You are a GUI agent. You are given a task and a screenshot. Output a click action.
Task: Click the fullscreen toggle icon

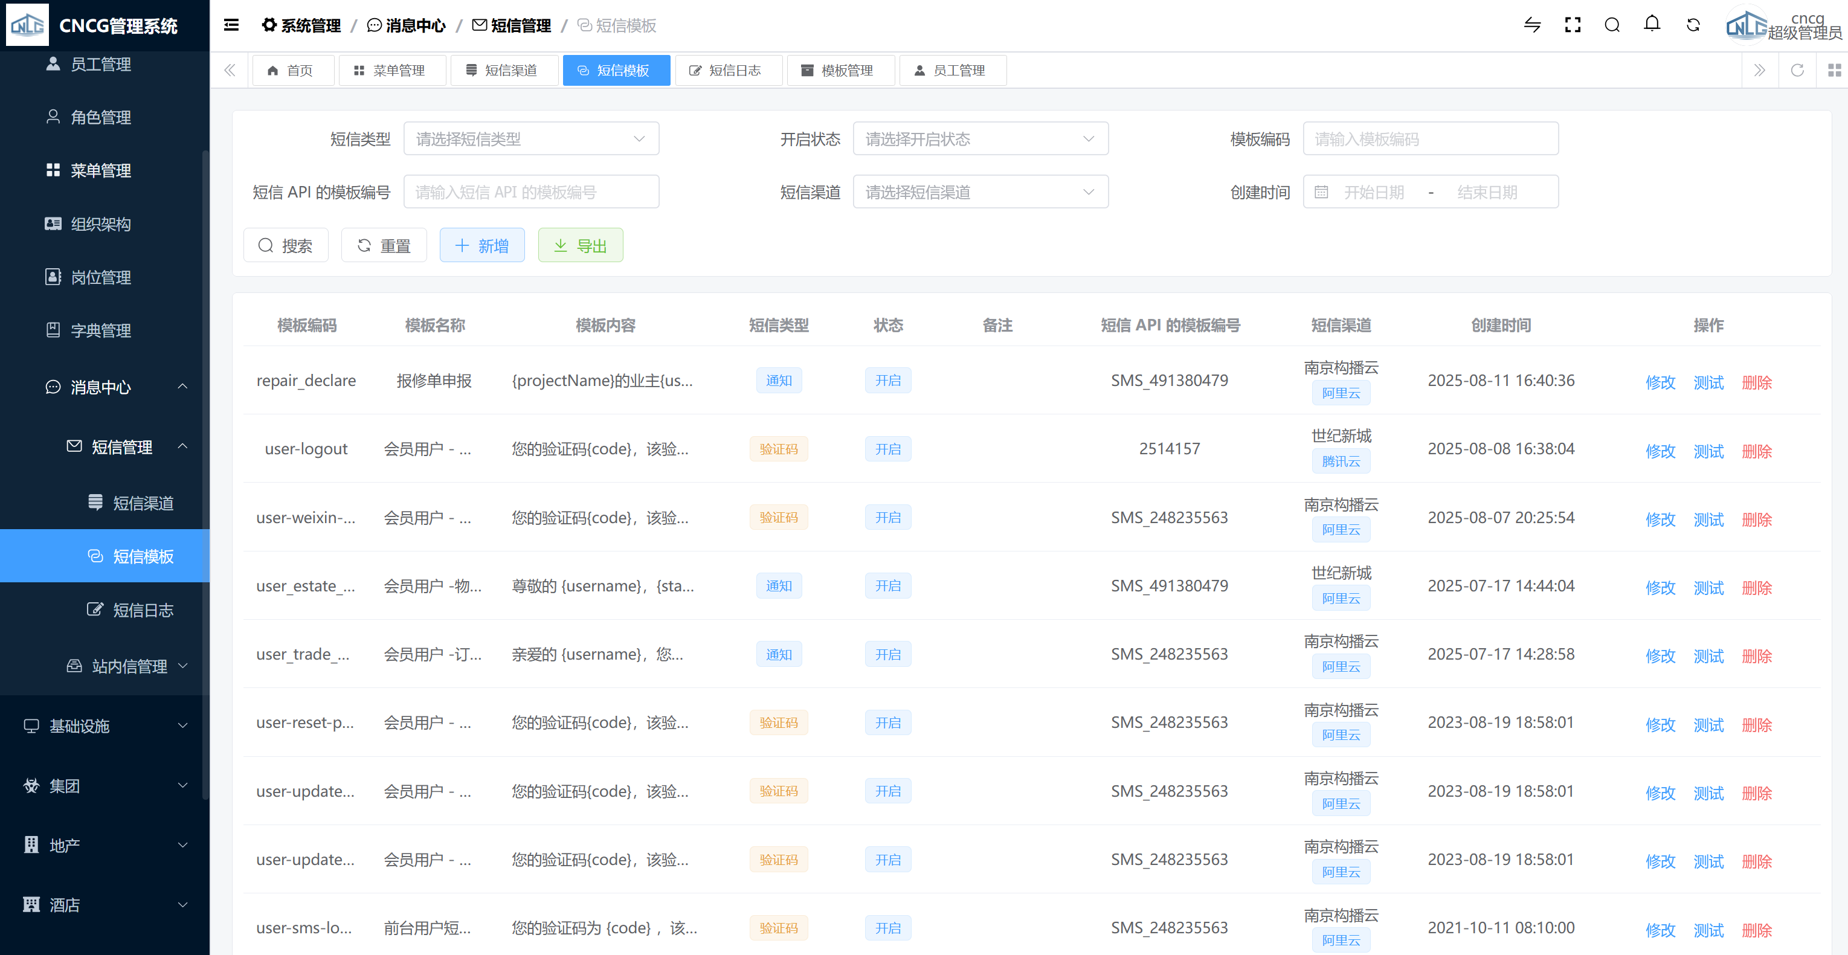1573,25
